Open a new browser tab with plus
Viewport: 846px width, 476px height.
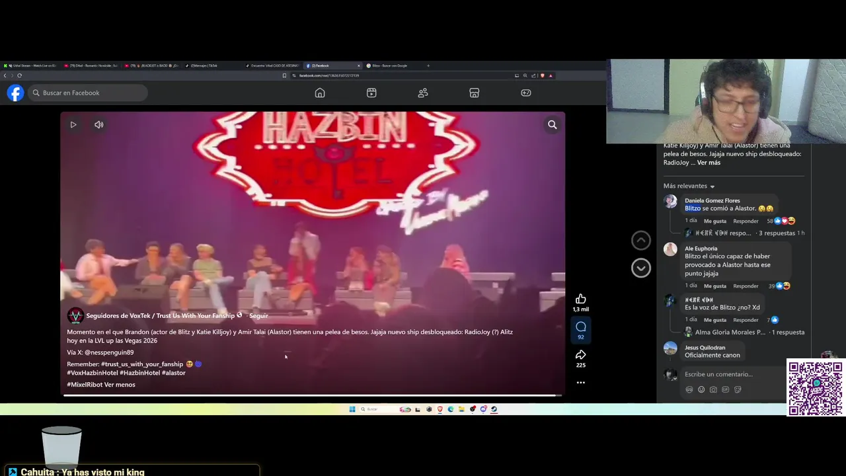coord(428,65)
